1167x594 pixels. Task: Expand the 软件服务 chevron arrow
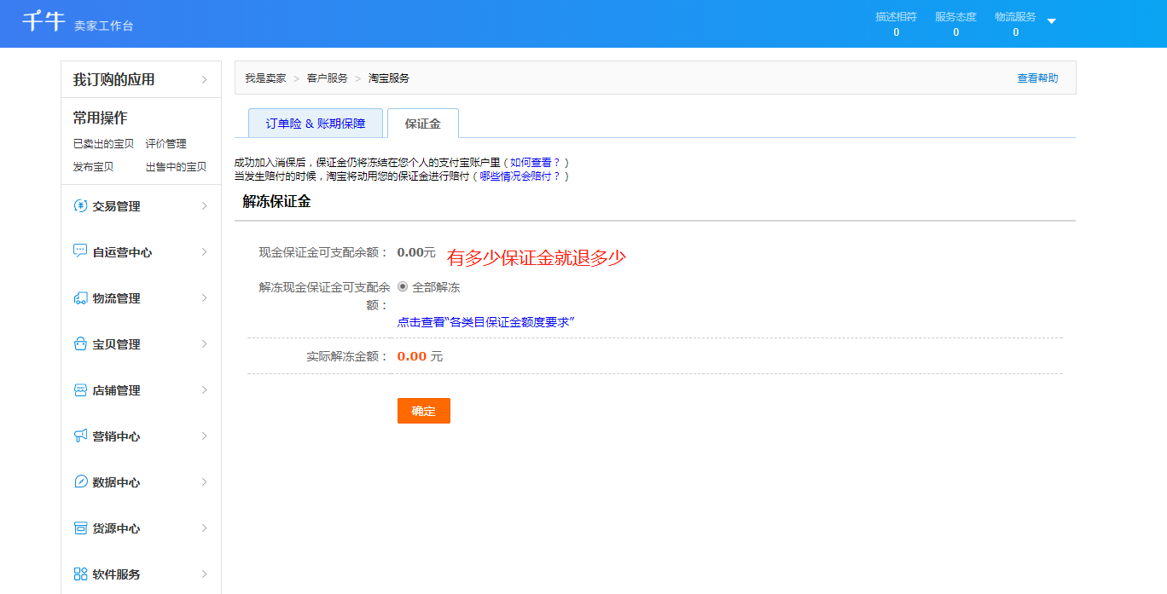click(205, 574)
